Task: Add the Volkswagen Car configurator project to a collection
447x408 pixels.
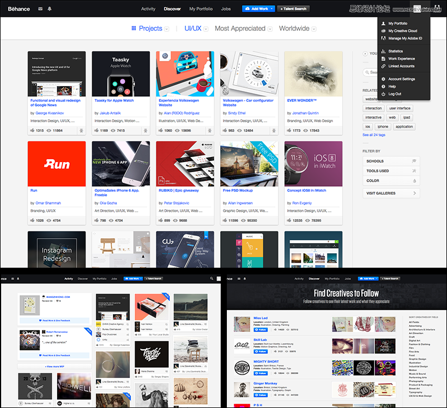Action: click(x=274, y=131)
